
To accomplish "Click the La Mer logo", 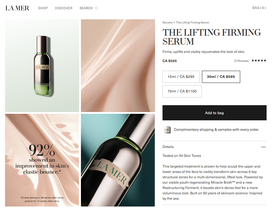I will tap(17, 8).
